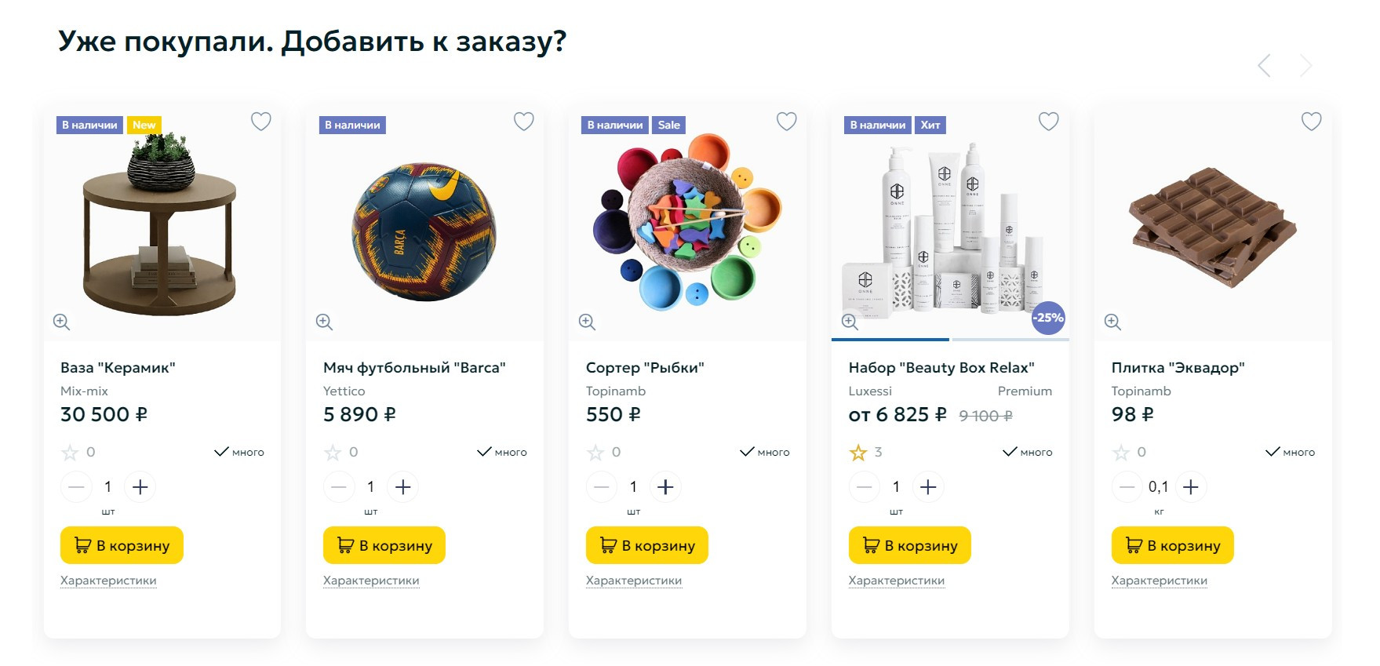This screenshot has height=666, width=1380.
Task: Zoom the chocolate Плитка "Эквадор" photo
Action: pos(1112,322)
